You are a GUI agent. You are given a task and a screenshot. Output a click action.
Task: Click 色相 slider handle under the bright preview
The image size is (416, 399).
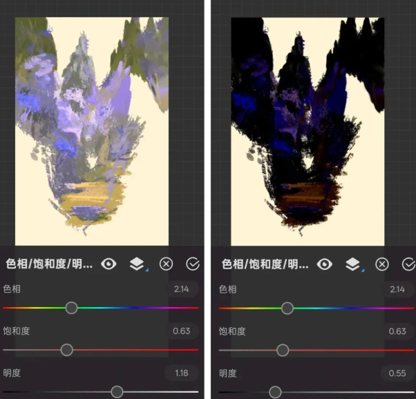tap(71, 308)
